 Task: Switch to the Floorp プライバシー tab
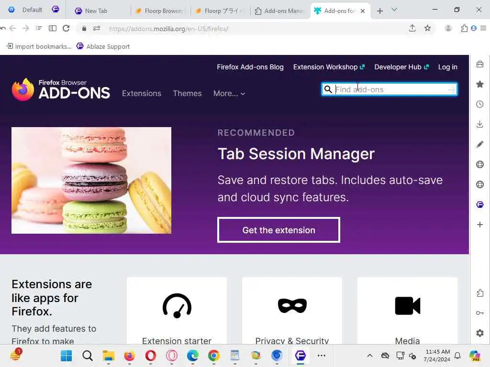click(x=219, y=11)
